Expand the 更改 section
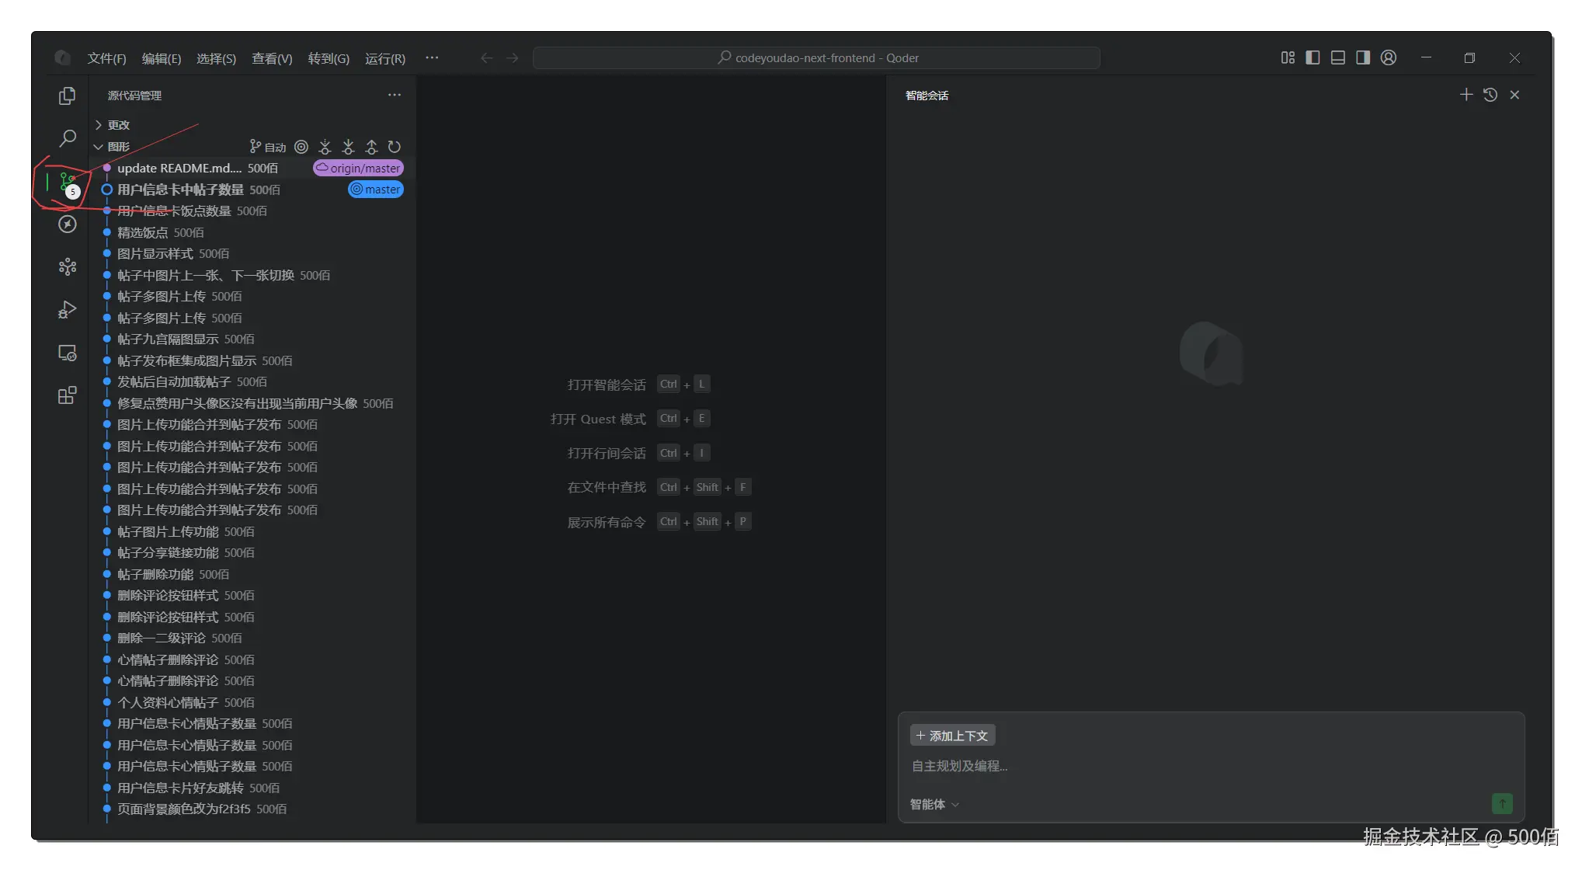This screenshot has height=870, width=1582. [118, 125]
